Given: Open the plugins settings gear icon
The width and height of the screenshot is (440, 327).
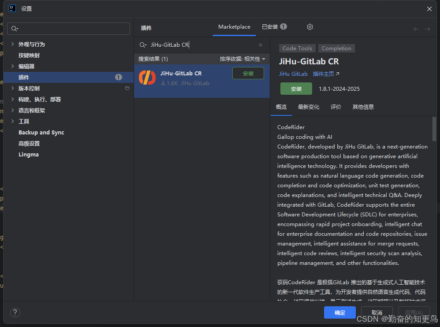Looking at the screenshot, I should (310, 27).
